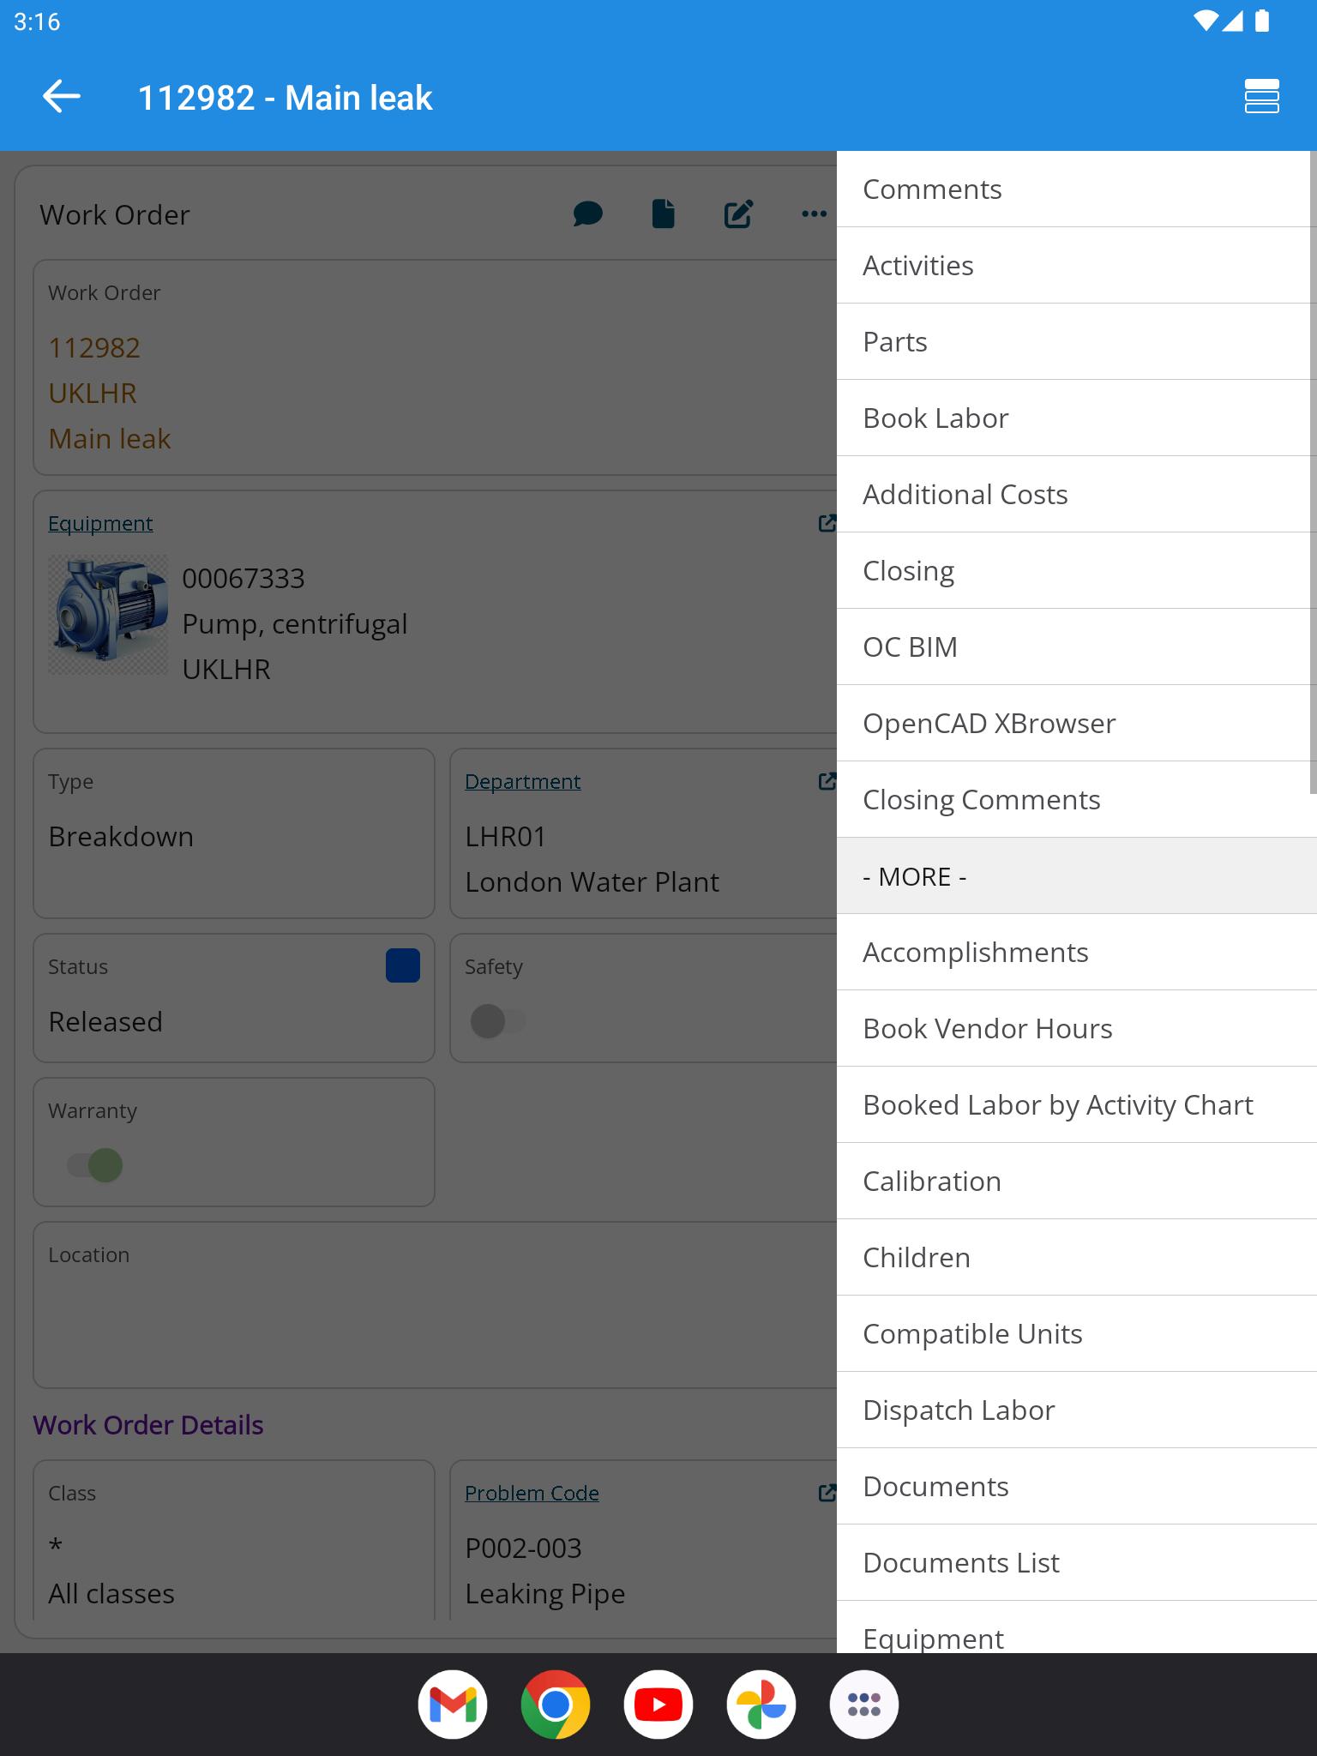Follow the Equipment link
This screenshot has height=1756, width=1317.
(100, 523)
